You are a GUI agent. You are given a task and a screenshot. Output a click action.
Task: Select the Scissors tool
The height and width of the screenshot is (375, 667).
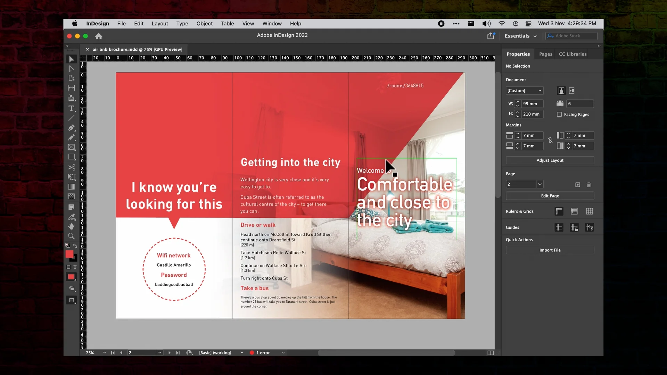pos(72,167)
